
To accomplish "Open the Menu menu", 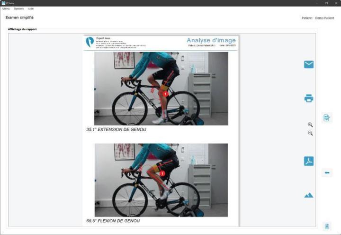I will point(6,9).
